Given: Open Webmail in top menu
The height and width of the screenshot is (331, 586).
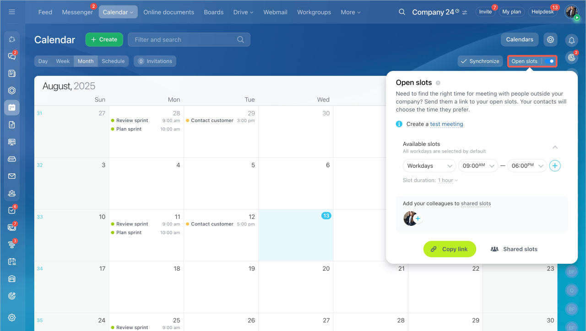Looking at the screenshot, I should pos(275,12).
